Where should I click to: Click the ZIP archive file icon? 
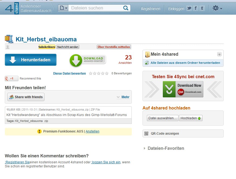(x=9, y=39)
